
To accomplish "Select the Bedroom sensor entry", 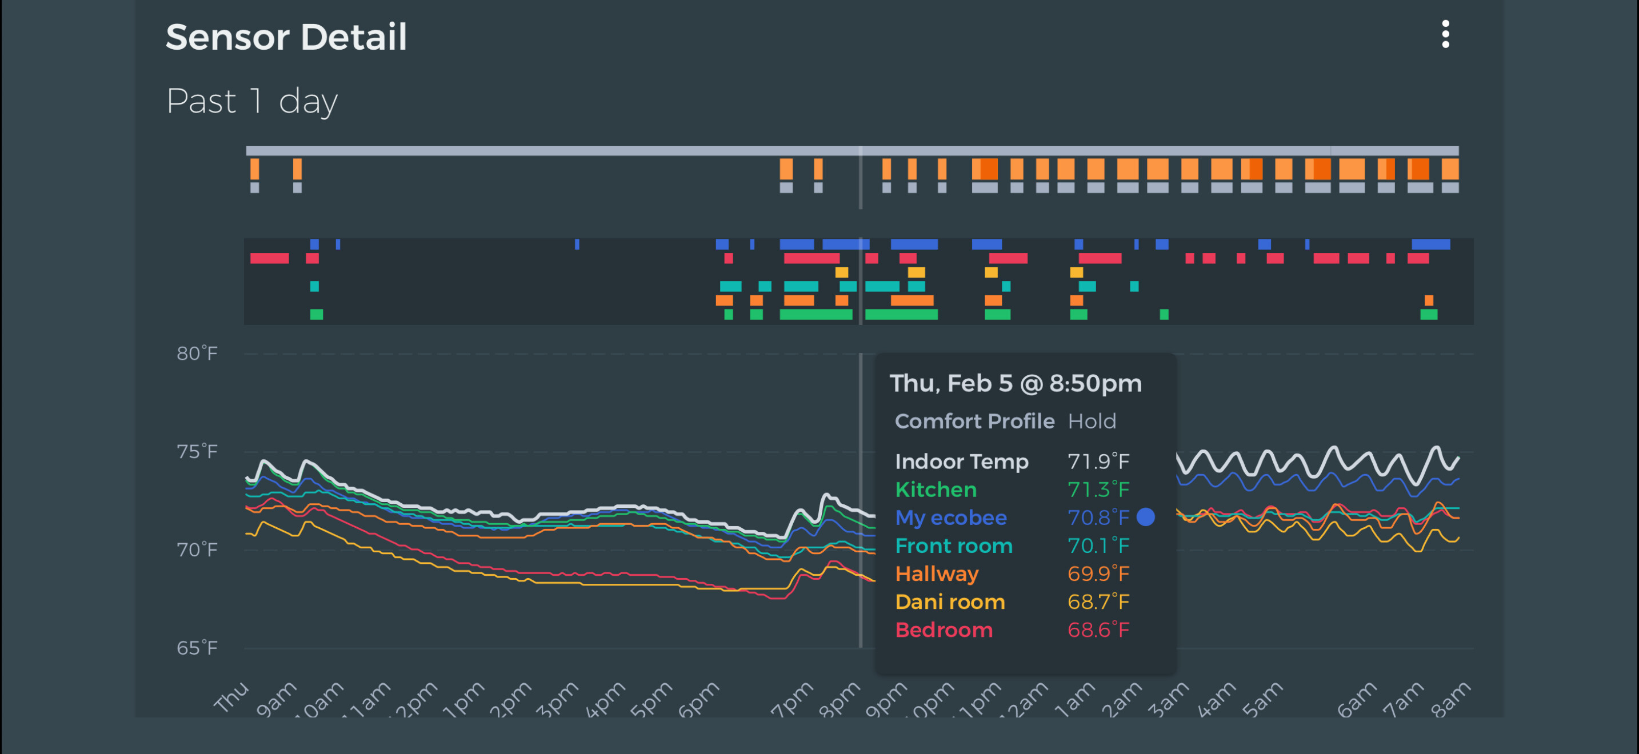I will pyautogui.click(x=944, y=630).
